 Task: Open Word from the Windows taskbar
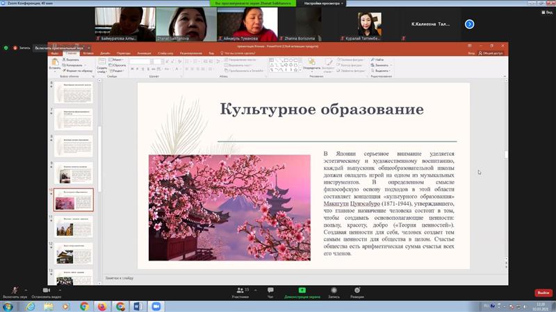(137, 306)
